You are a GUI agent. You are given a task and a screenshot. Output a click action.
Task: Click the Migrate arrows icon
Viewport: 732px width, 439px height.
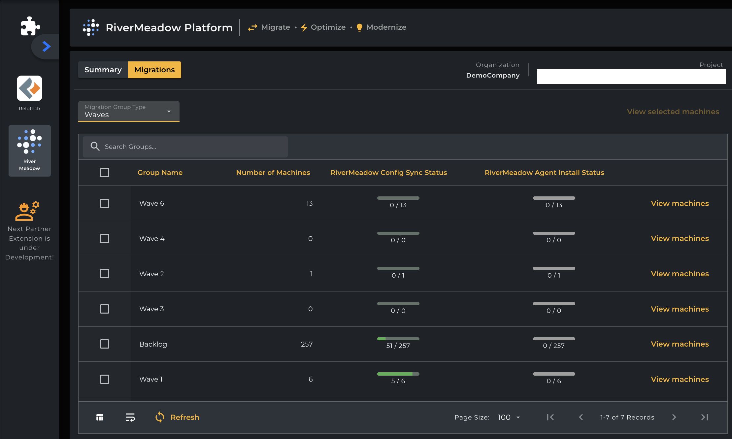tap(253, 27)
